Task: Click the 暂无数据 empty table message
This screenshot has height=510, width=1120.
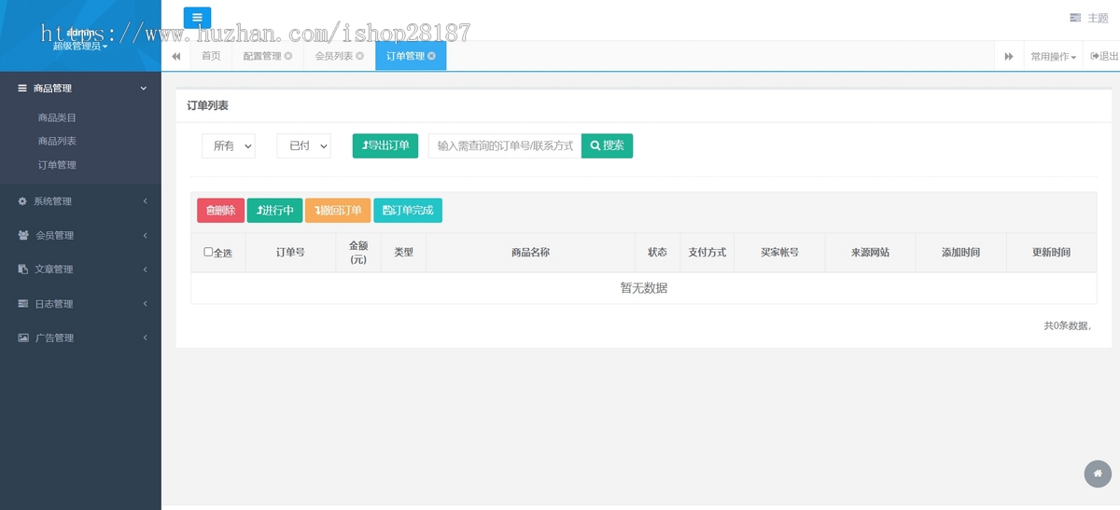Action: [x=644, y=288]
